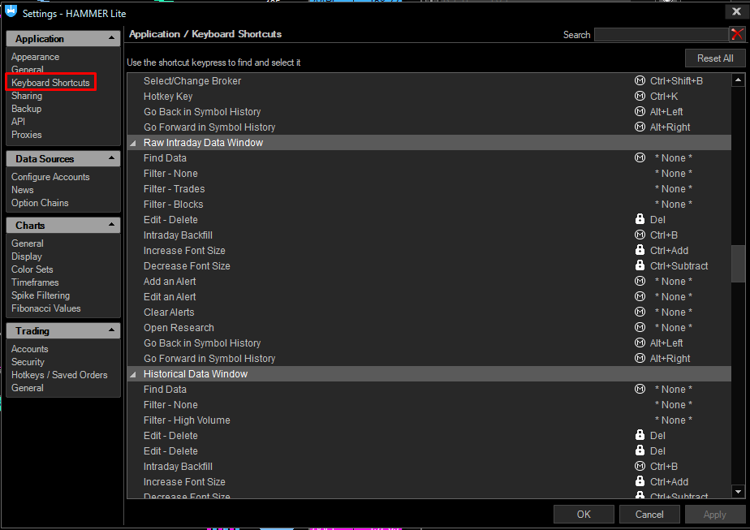Click the Reset All button

715,58
